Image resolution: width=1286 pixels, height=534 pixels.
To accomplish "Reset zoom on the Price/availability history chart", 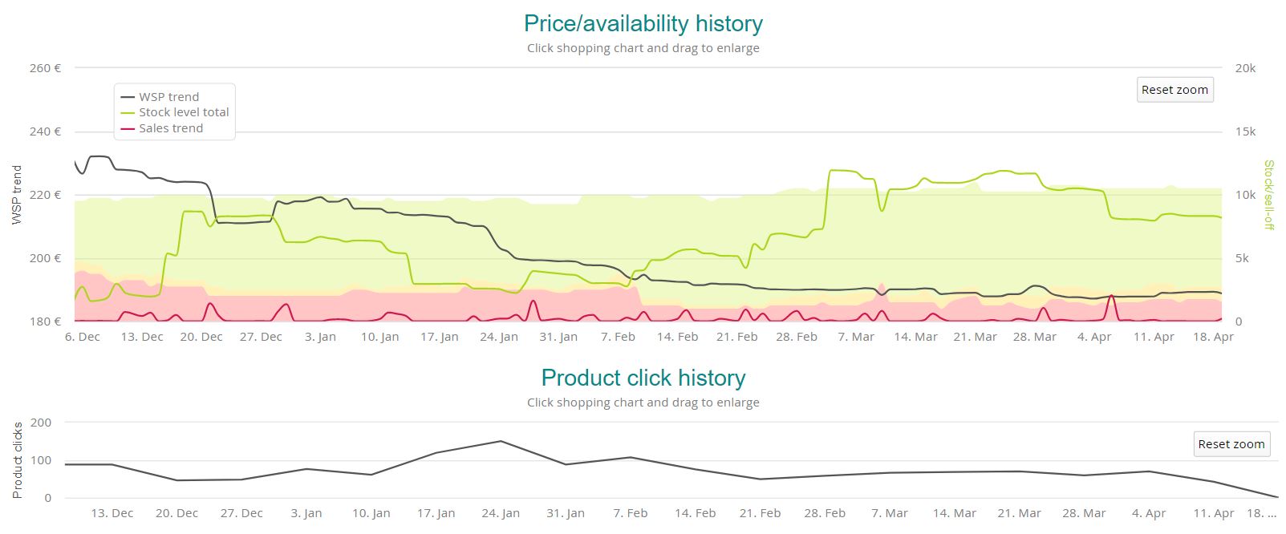I will point(1174,90).
